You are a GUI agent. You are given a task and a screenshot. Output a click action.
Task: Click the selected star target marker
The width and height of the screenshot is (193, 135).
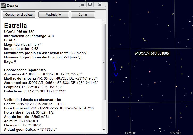pos(136,53)
